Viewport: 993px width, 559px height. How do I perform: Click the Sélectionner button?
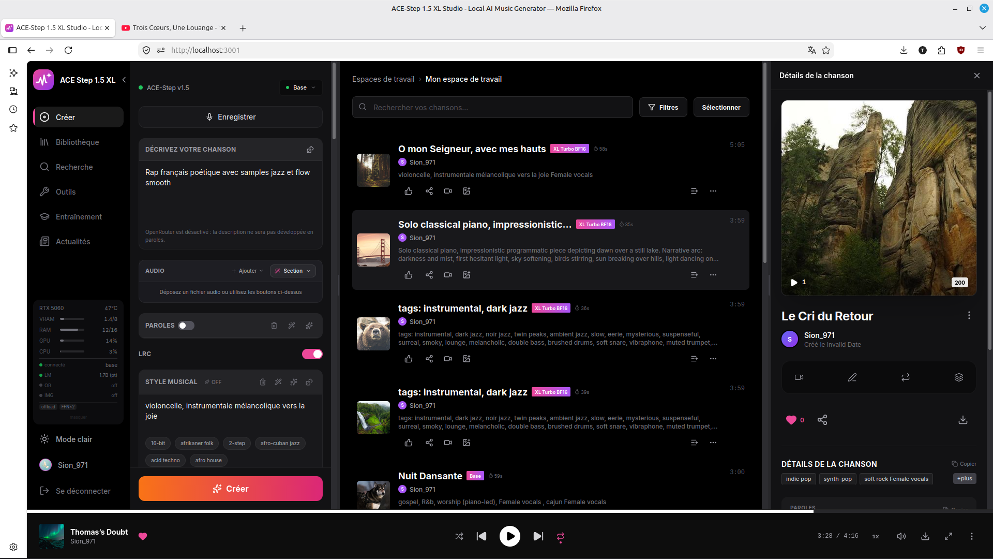pos(721,107)
